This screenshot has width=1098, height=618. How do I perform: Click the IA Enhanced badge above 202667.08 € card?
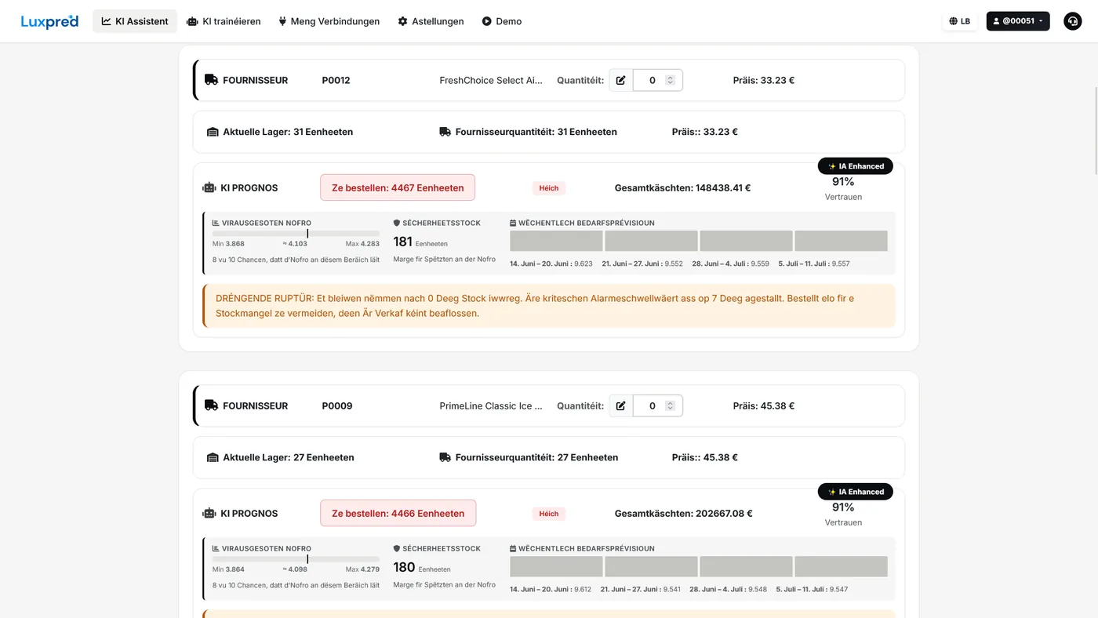856,492
